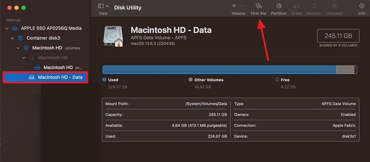
Task: Click the 16.82 GB other volumes value
Action: click(203, 87)
